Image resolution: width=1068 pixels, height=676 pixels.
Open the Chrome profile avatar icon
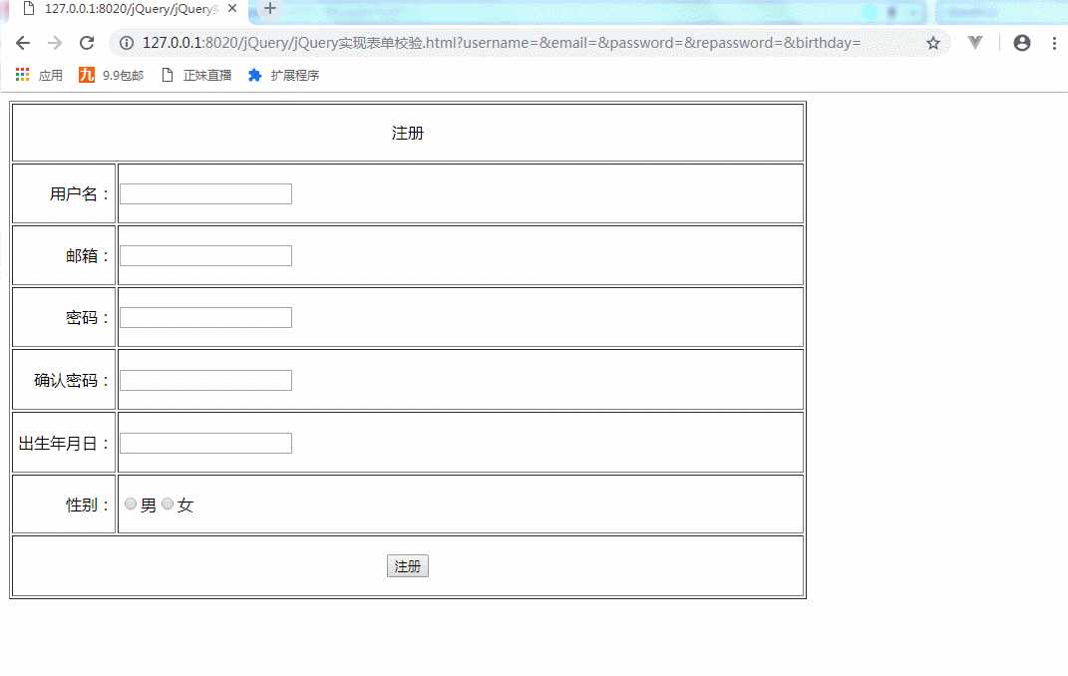(1021, 43)
